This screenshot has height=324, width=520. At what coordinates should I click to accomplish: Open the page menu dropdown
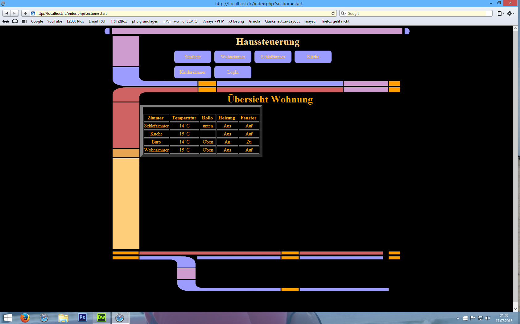click(501, 13)
